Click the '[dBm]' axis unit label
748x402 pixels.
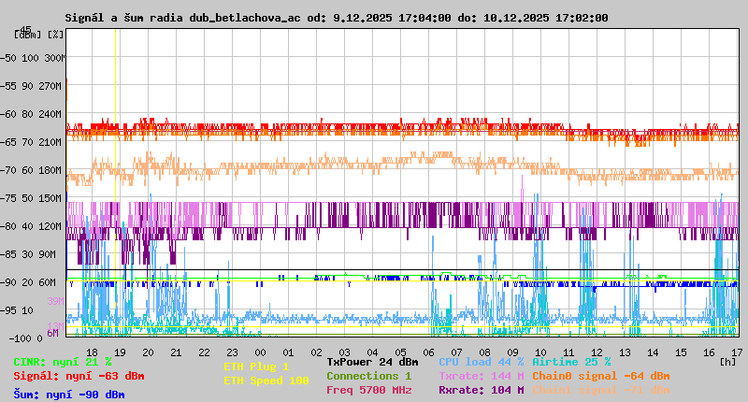(28, 35)
